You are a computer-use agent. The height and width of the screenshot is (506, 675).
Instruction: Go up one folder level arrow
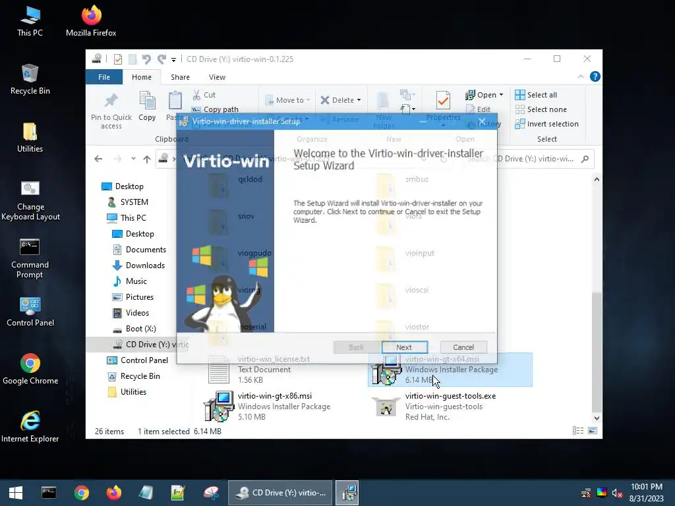[x=147, y=159]
